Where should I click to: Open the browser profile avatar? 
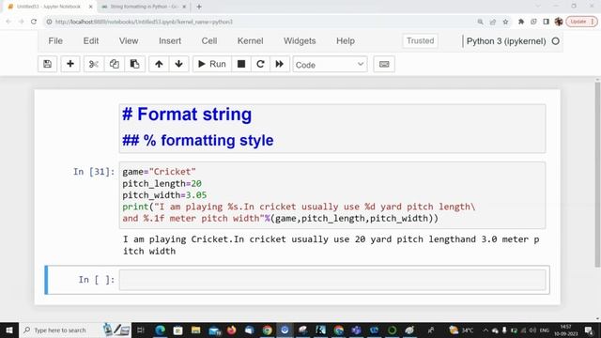click(559, 22)
